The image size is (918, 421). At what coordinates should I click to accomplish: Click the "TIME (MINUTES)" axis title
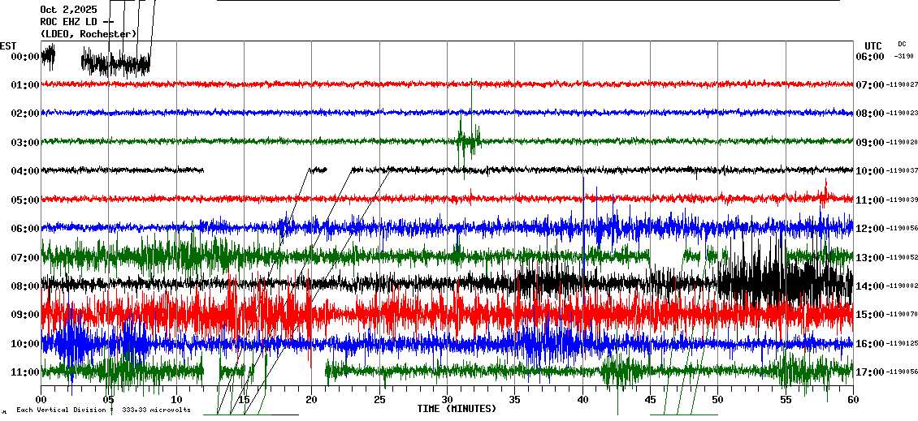[457, 409]
